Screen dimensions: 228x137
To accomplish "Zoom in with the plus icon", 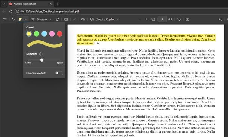I will click(x=146, y=19).
